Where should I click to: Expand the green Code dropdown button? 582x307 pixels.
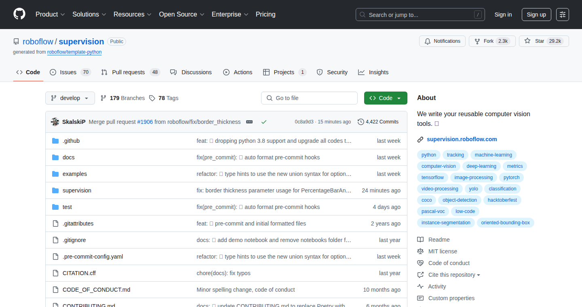386,98
